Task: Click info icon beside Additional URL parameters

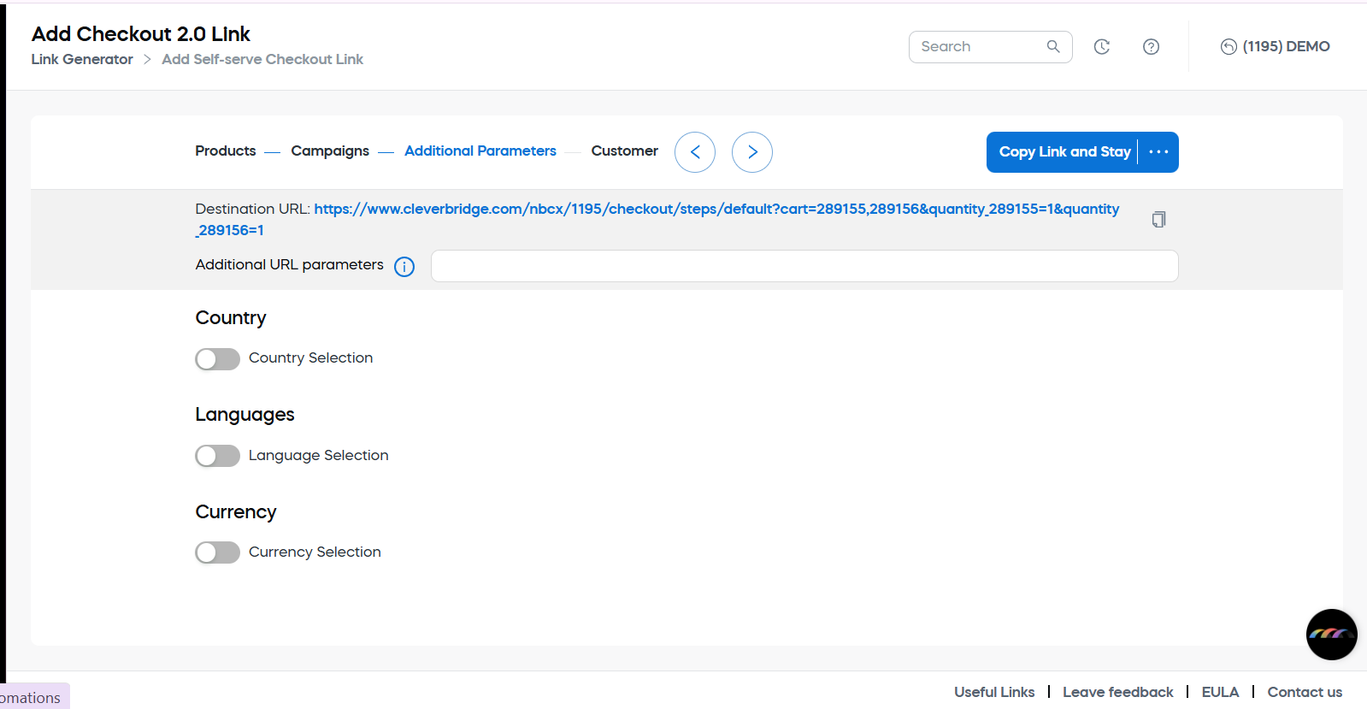Action: [x=404, y=267]
